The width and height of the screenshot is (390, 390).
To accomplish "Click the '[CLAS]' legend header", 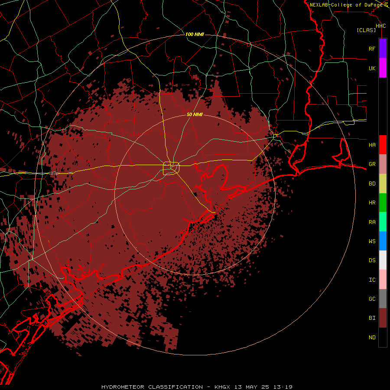I will (x=366, y=30).
